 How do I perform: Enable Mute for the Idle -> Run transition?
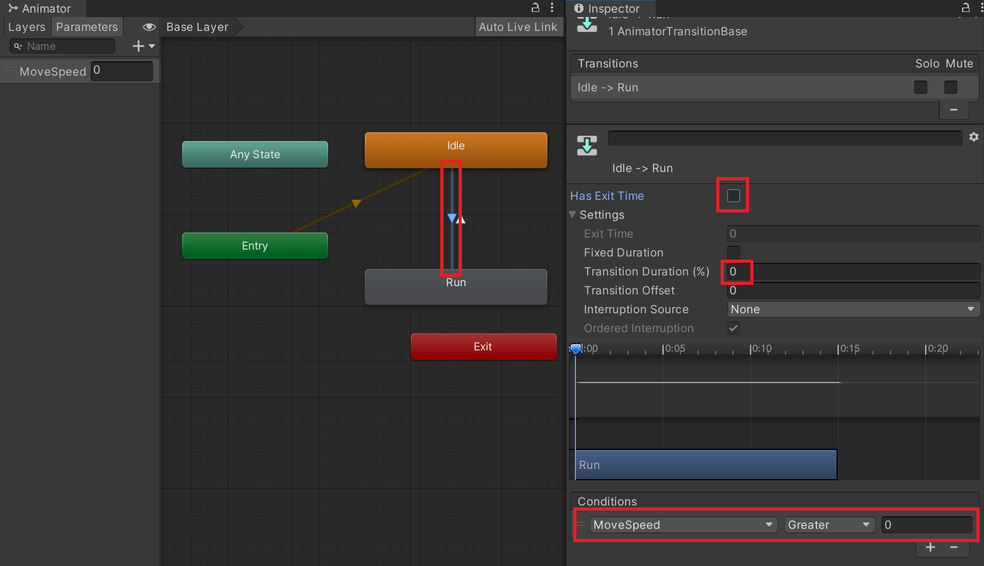click(951, 87)
